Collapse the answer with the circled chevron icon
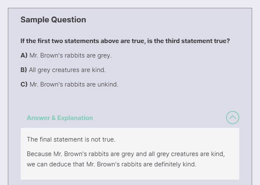The width and height of the screenshot is (260, 185). [232, 117]
